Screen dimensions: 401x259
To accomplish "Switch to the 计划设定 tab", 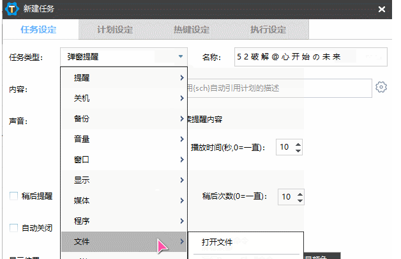I will pyautogui.click(x=115, y=30).
